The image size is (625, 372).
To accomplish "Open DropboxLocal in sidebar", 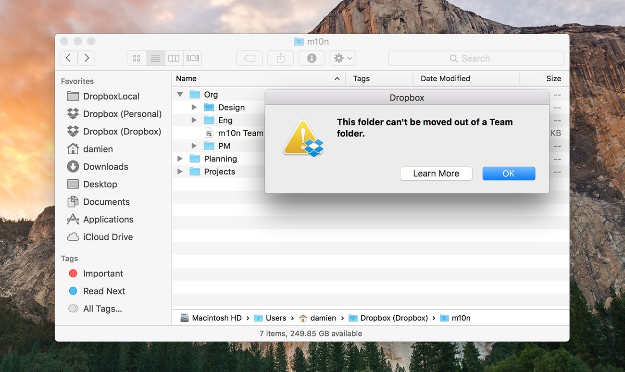I will click(103, 96).
